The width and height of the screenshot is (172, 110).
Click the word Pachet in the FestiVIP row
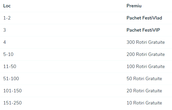134,30
